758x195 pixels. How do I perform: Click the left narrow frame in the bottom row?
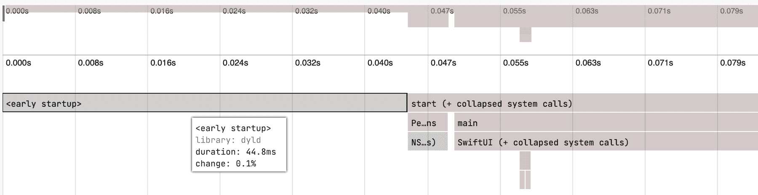[x=522, y=180]
